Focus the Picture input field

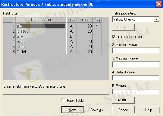[136, 92]
